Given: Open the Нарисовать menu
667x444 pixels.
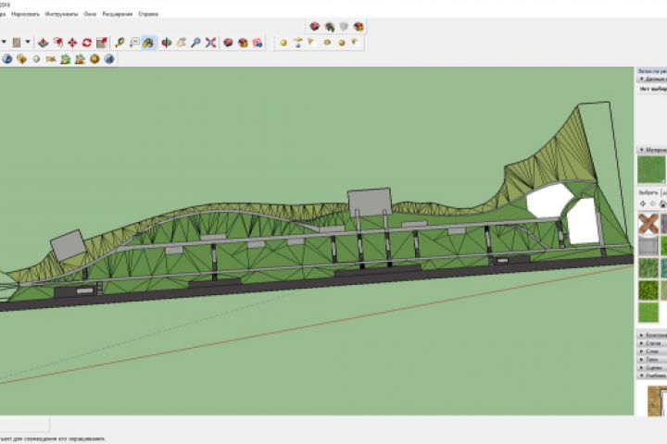Looking at the screenshot, I should click(25, 14).
